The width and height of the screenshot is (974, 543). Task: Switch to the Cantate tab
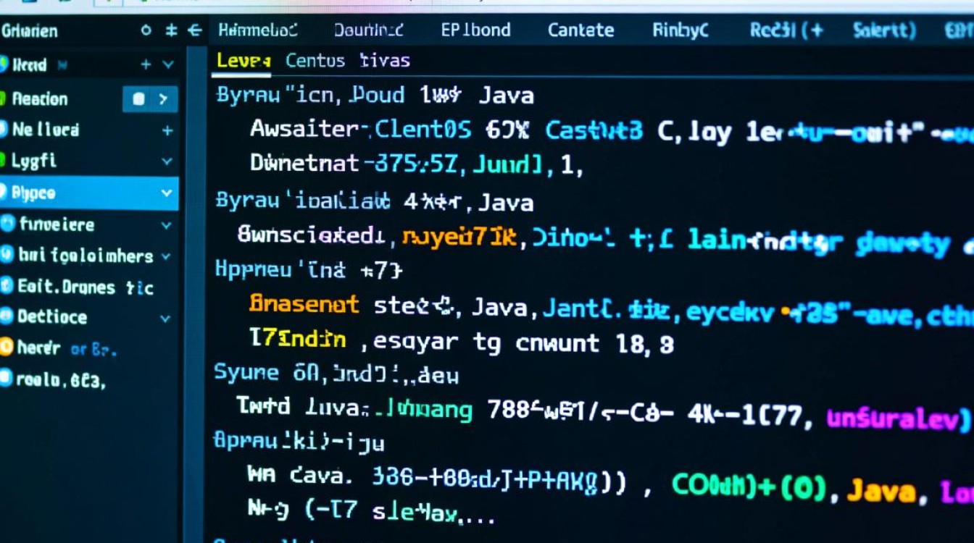pos(580,30)
